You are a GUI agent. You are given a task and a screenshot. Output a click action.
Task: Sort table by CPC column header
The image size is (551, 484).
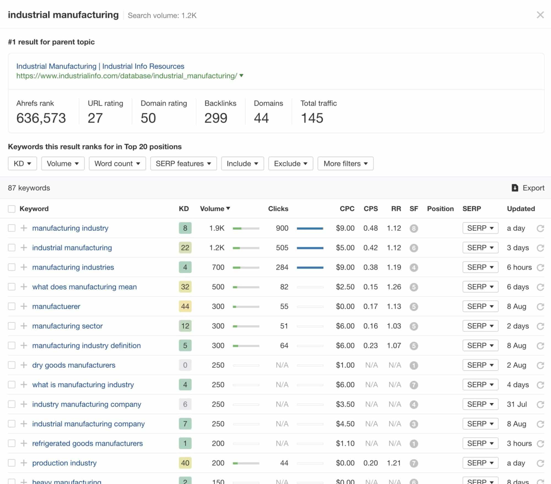point(347,209)
